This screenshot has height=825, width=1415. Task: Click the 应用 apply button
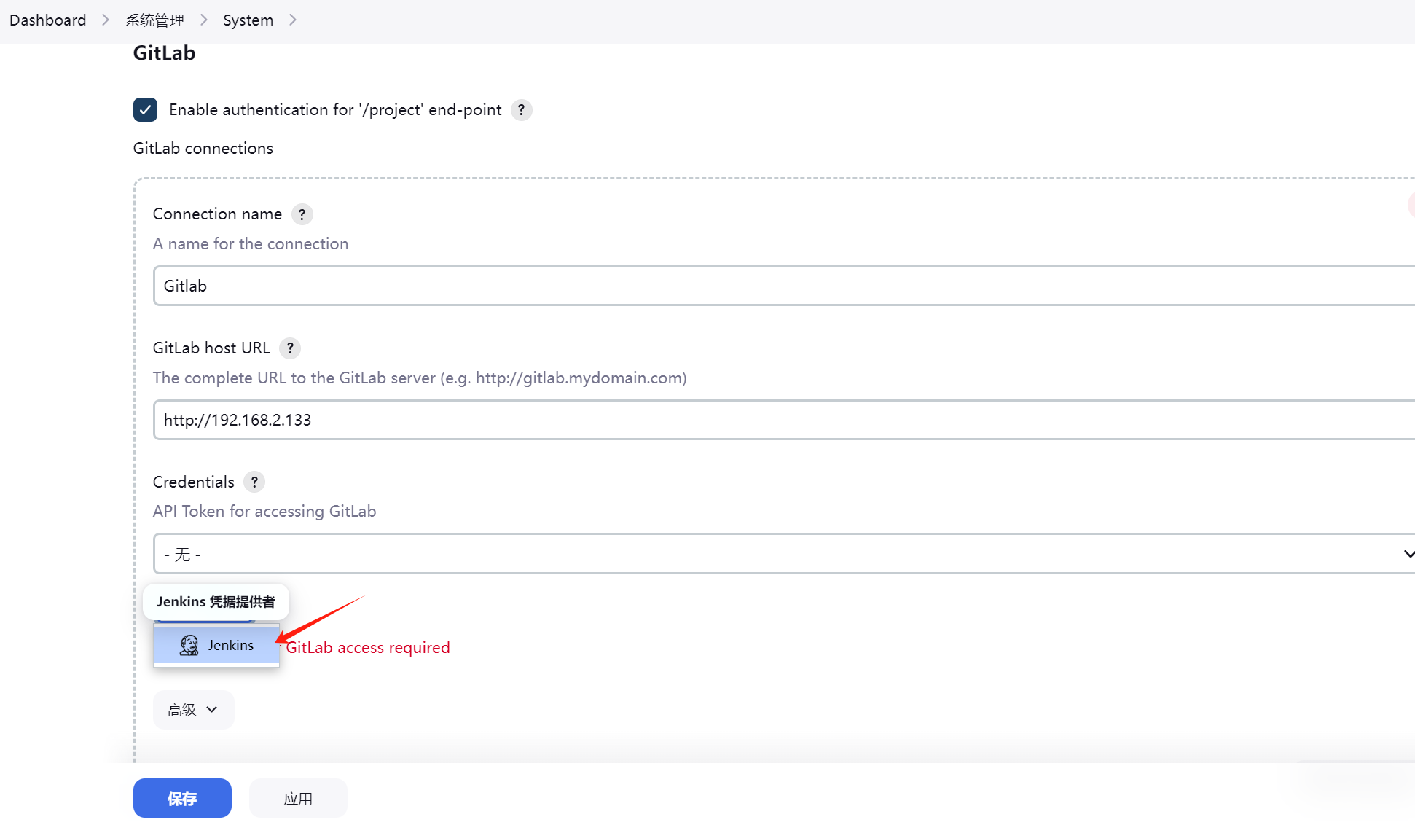click(298, 799)
